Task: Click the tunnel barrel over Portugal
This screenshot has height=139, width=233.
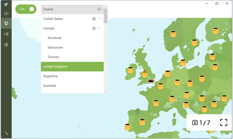Action: [127, 127]
